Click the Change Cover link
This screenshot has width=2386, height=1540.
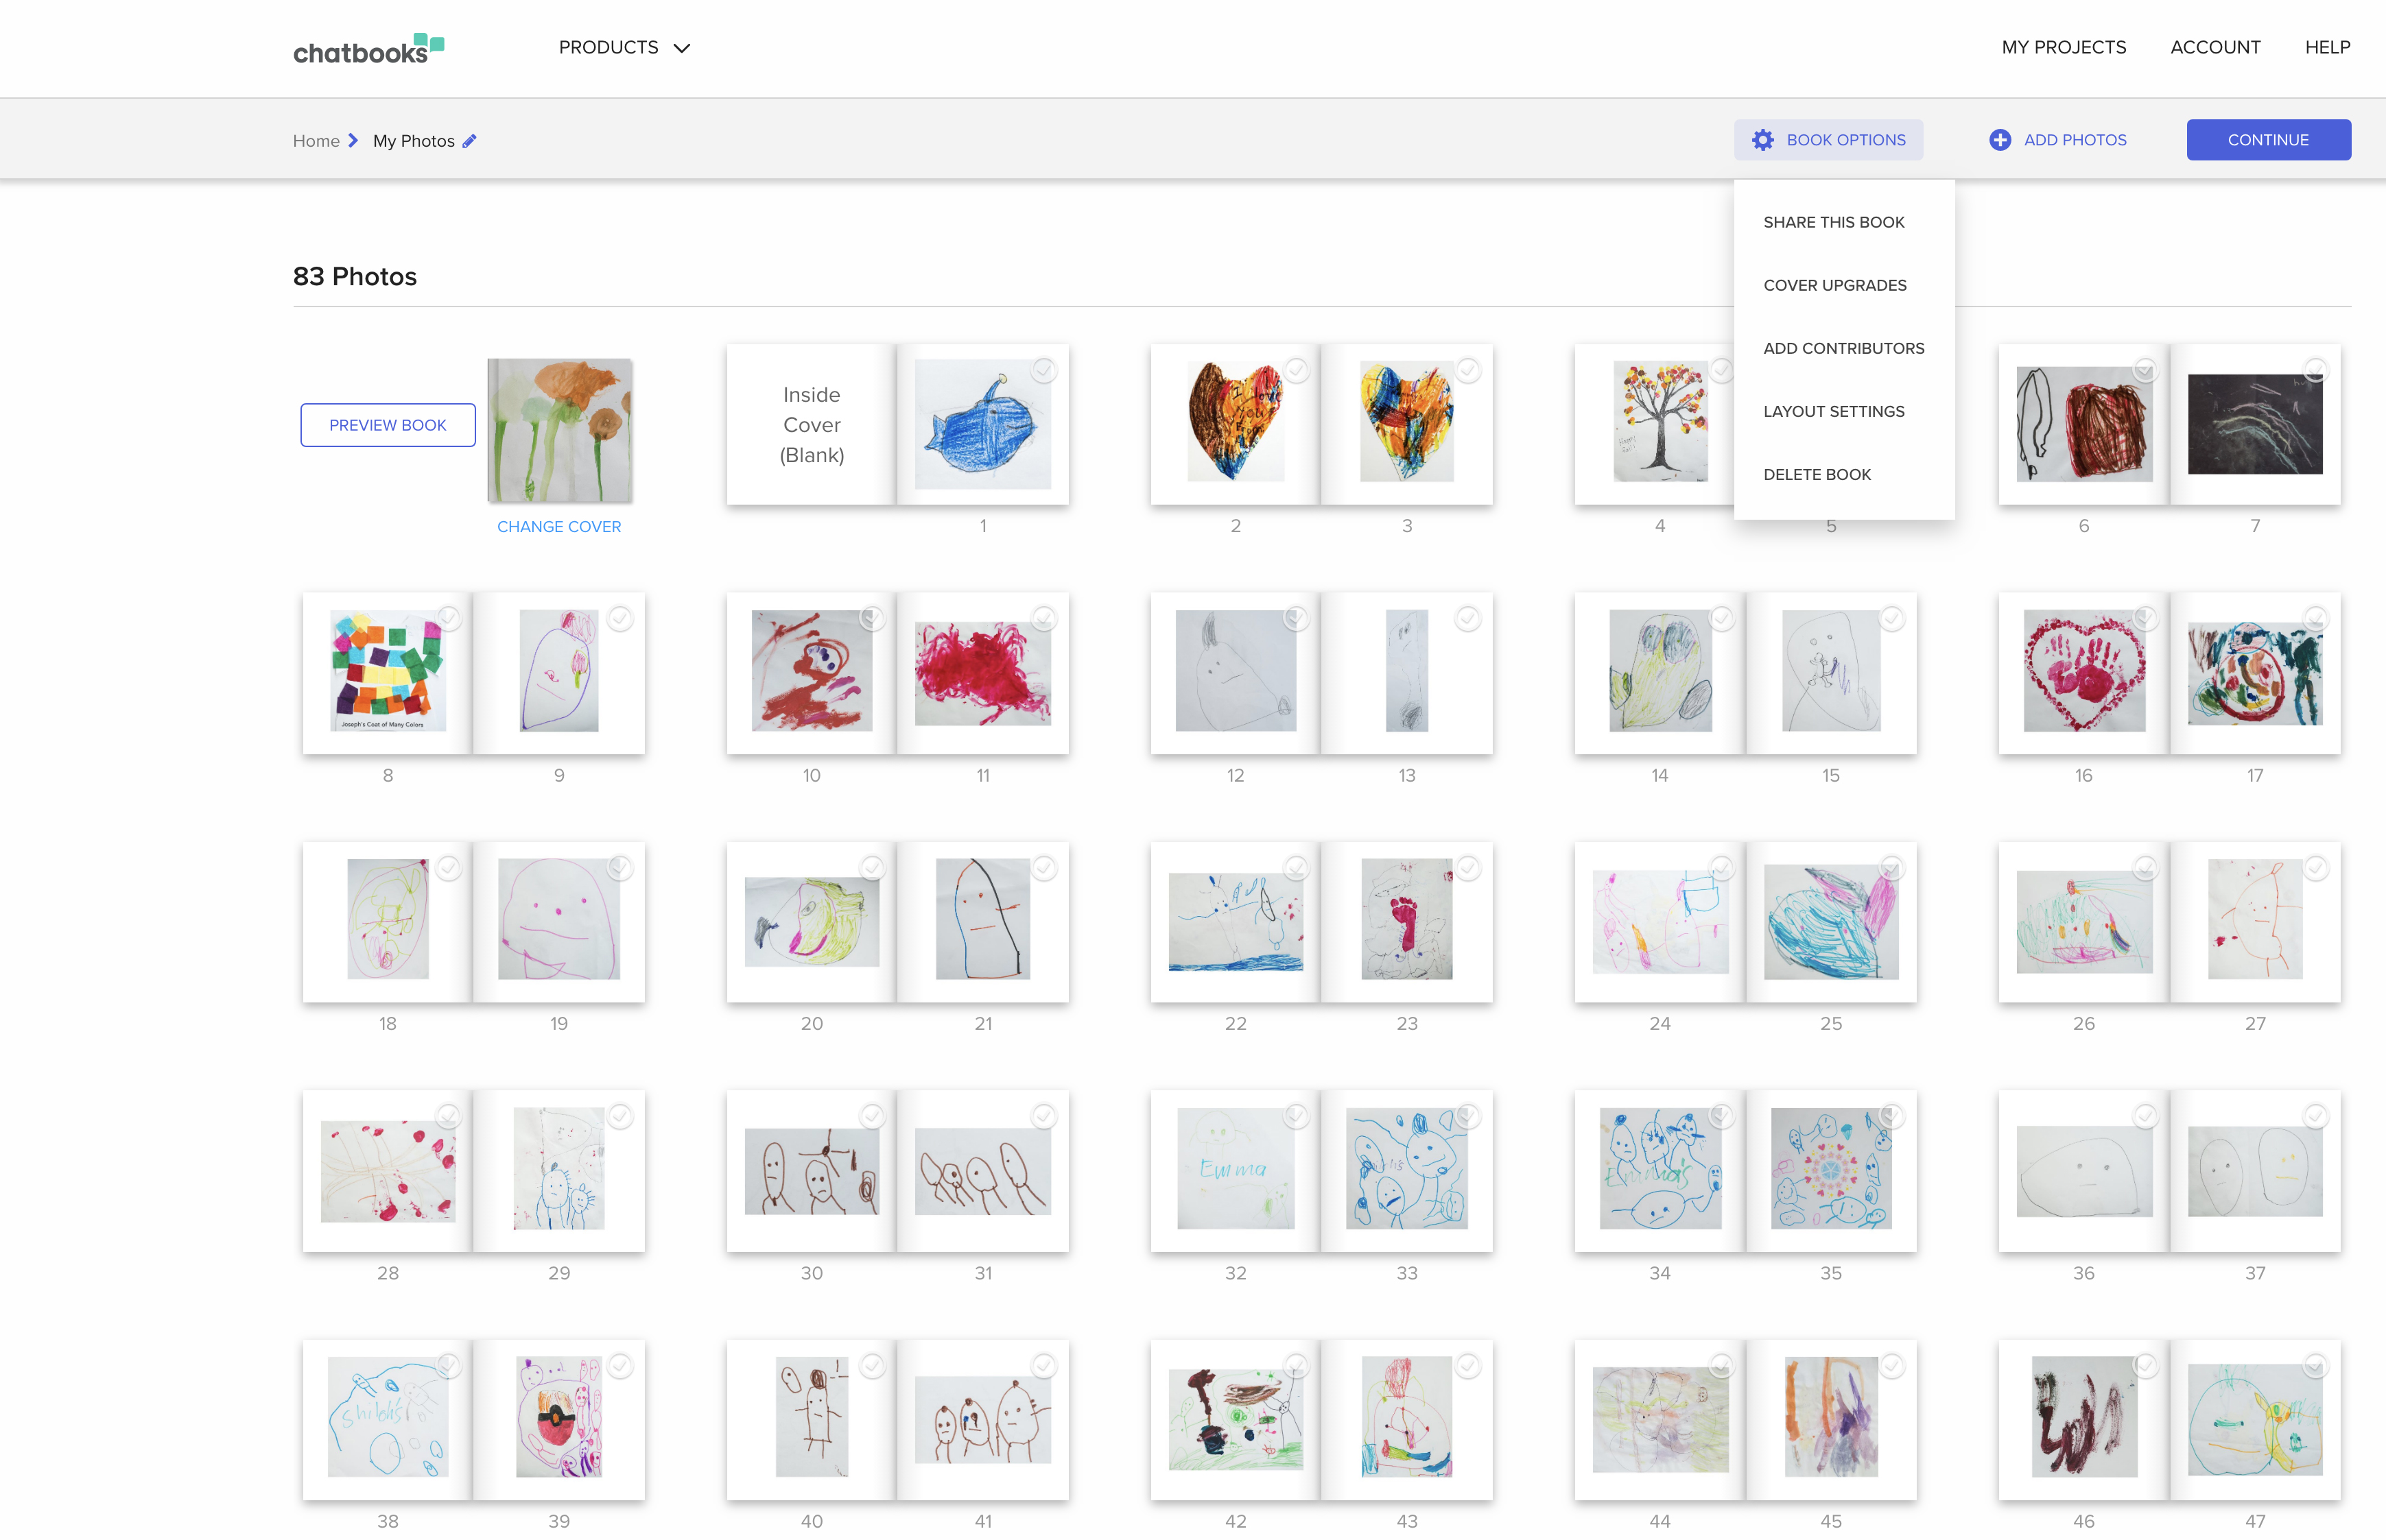coord(558,527)
